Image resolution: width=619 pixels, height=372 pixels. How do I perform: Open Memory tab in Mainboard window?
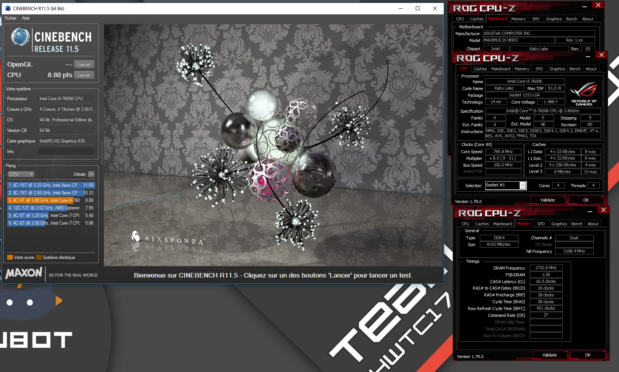518,19
